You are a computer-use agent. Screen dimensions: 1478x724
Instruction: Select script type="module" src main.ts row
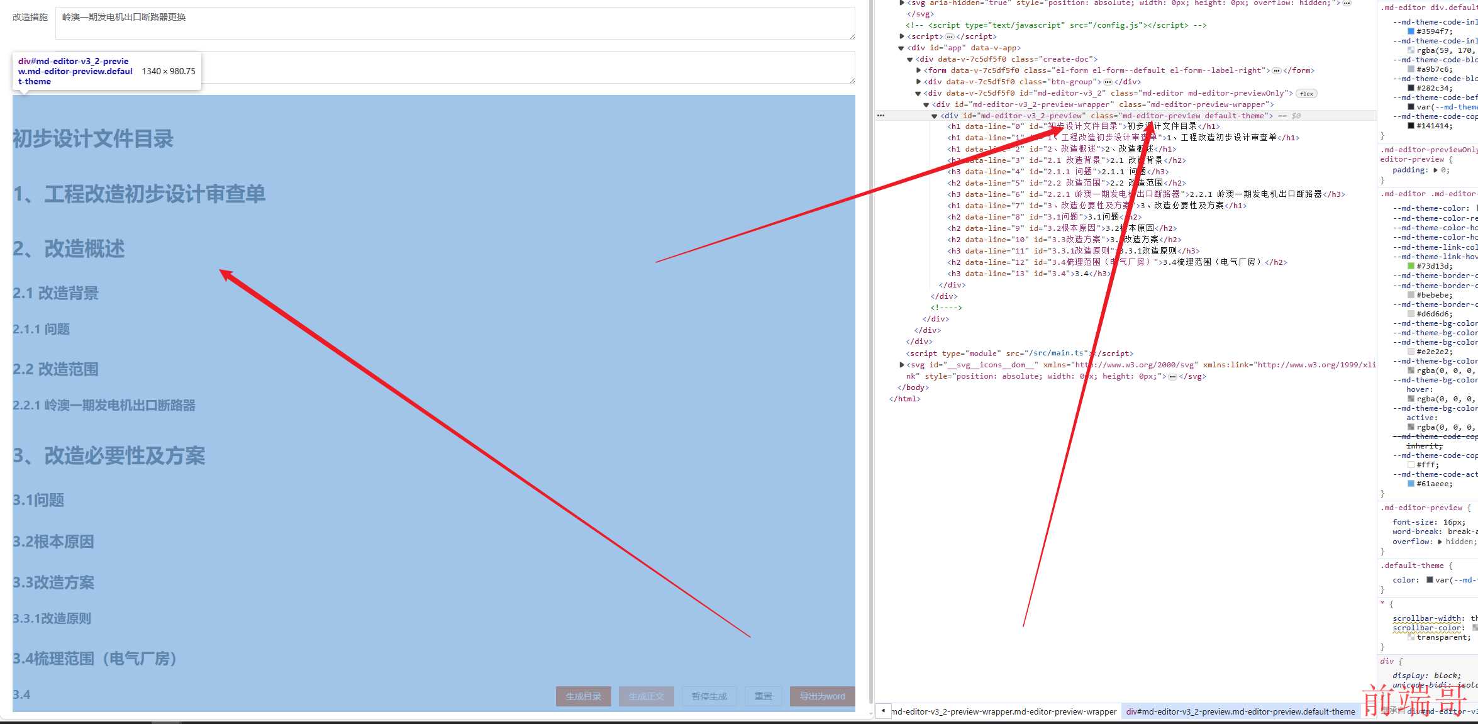coord(1020,354)
